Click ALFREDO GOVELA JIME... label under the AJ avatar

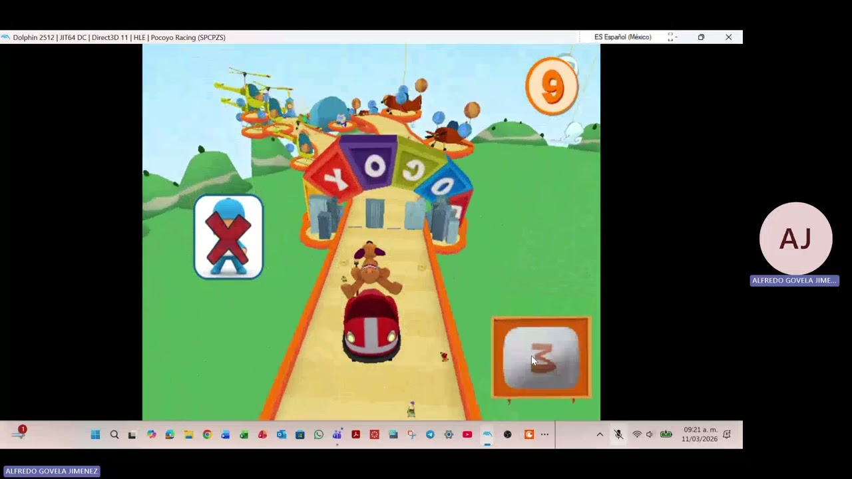click(794, 281)
